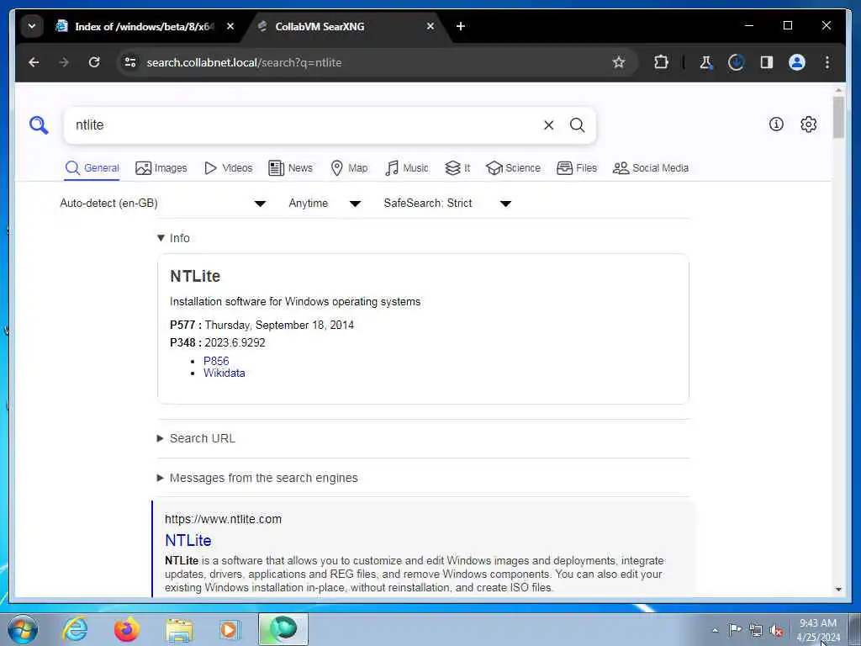The image size is (861, 646).
Task: Click the SearXNG magnifier logo
Action: click(39, 125)
